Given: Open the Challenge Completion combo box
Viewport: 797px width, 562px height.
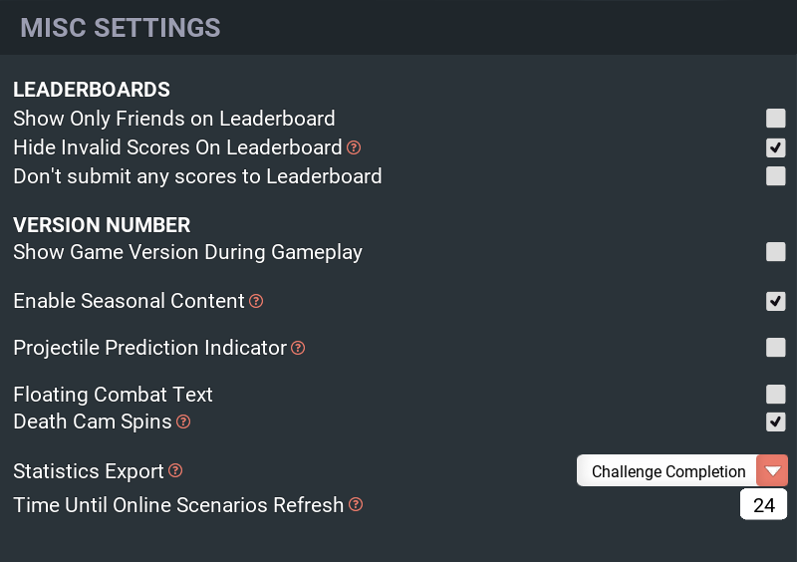Looking at the screenshot, I should click(x=682, y=470).
